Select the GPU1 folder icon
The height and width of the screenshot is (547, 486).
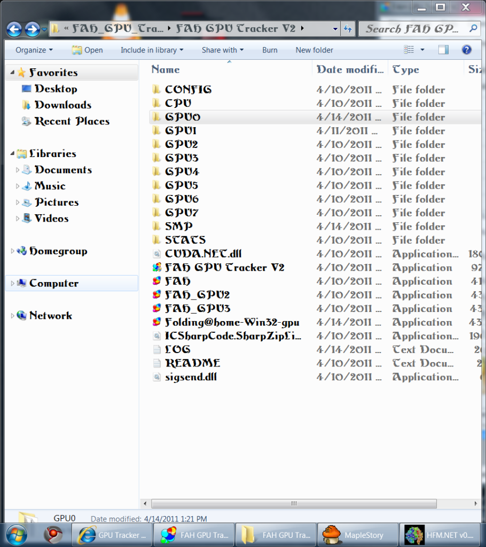tap(156, 130)
